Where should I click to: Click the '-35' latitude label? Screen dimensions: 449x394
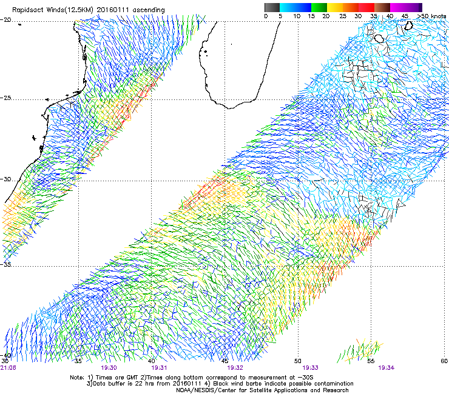point(5,264)
